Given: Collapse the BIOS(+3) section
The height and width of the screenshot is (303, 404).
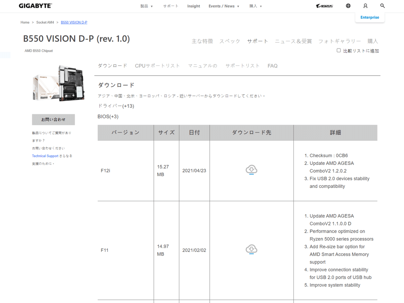Looking at the screenshot, I should (x=108, y=117).
